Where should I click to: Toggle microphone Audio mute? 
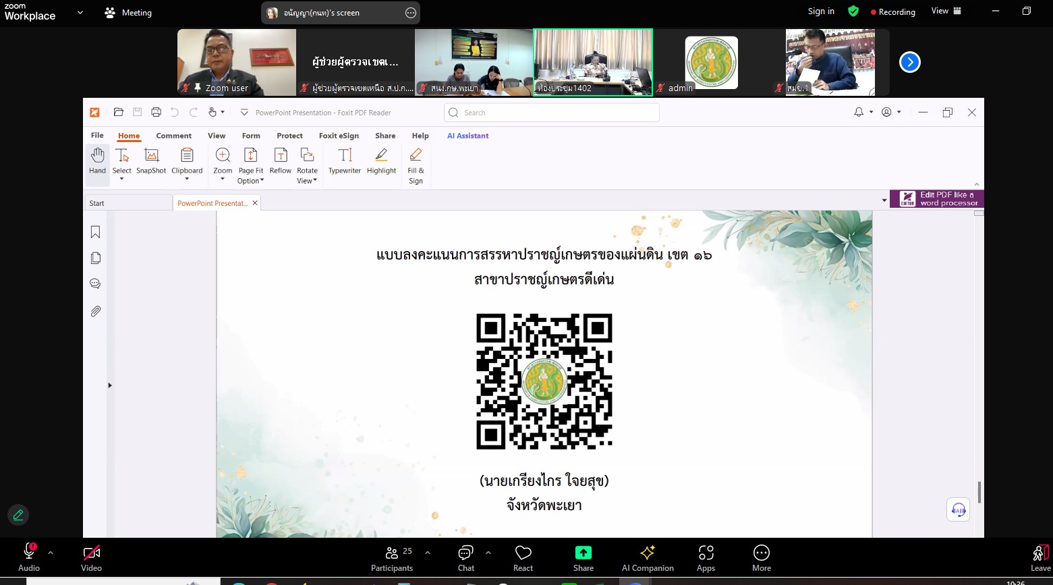29,558
